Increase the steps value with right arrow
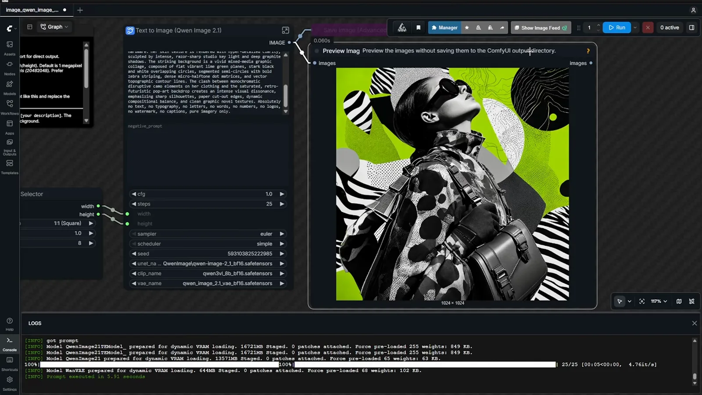The height and width of the screenshot is (395, 702). 282,204
